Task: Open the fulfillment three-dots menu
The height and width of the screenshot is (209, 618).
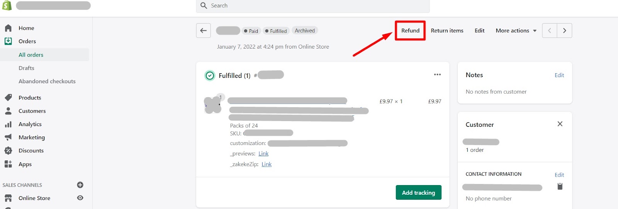Action: [x=437, y=75]
